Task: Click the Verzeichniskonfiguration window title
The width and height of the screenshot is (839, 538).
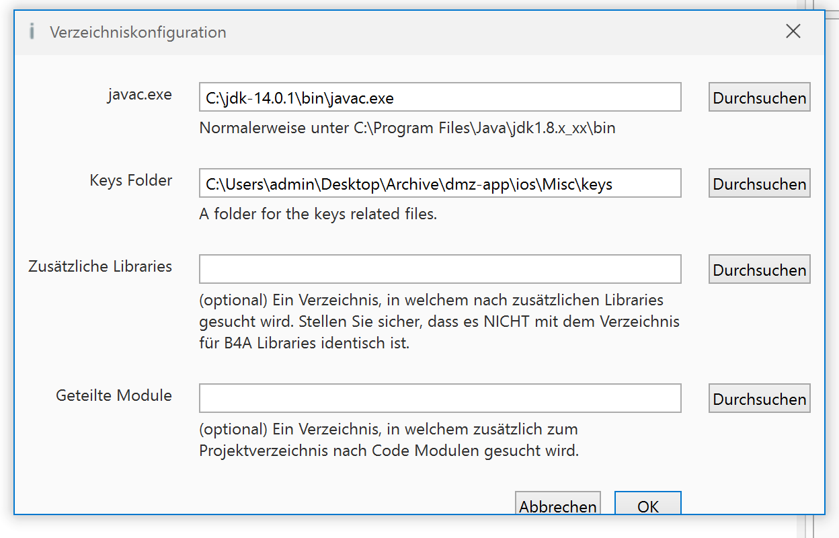Action: [138, 32]
